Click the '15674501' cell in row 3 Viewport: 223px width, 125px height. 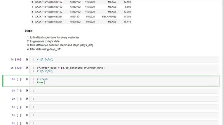(x=75, y=17)
